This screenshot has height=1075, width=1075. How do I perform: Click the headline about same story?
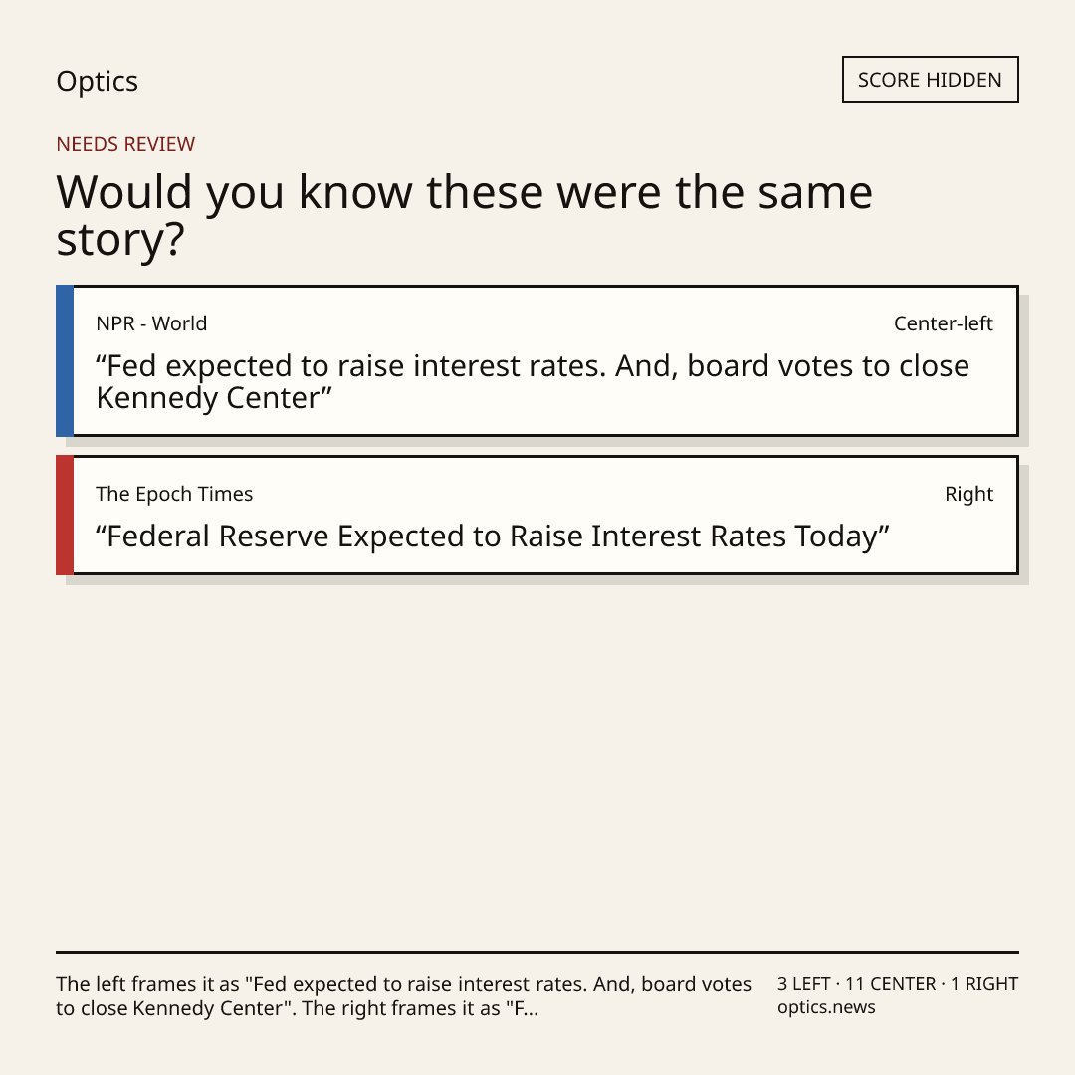point(464,215)
